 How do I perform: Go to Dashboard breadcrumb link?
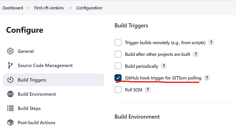click(13, 8)
